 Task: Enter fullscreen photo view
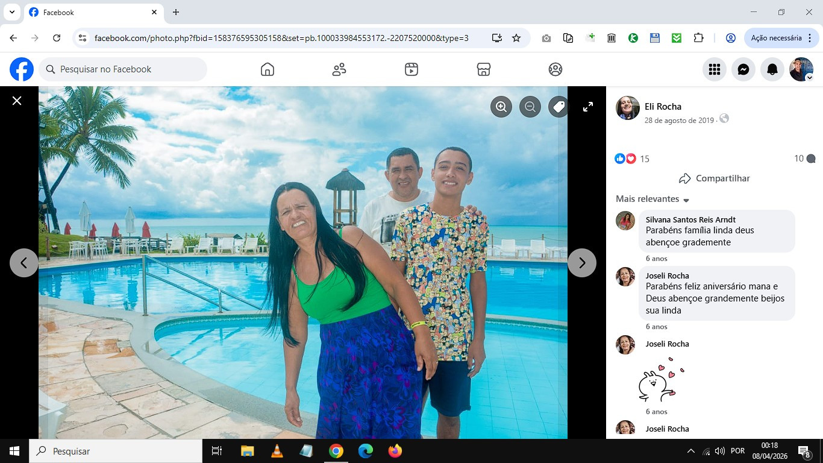click(x=588, y=107)
